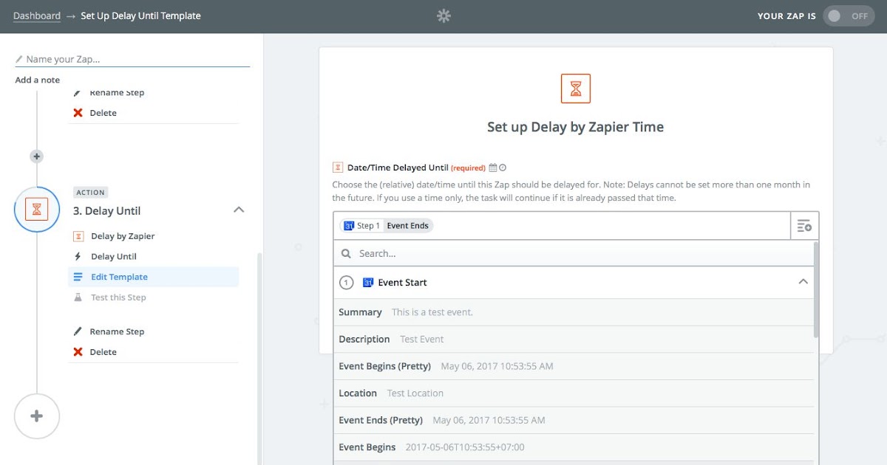Click the Step 1 Event Ends pill
The width and height of the screenshot is (887, 465).
pyautogui.click(x=387, y=226)
